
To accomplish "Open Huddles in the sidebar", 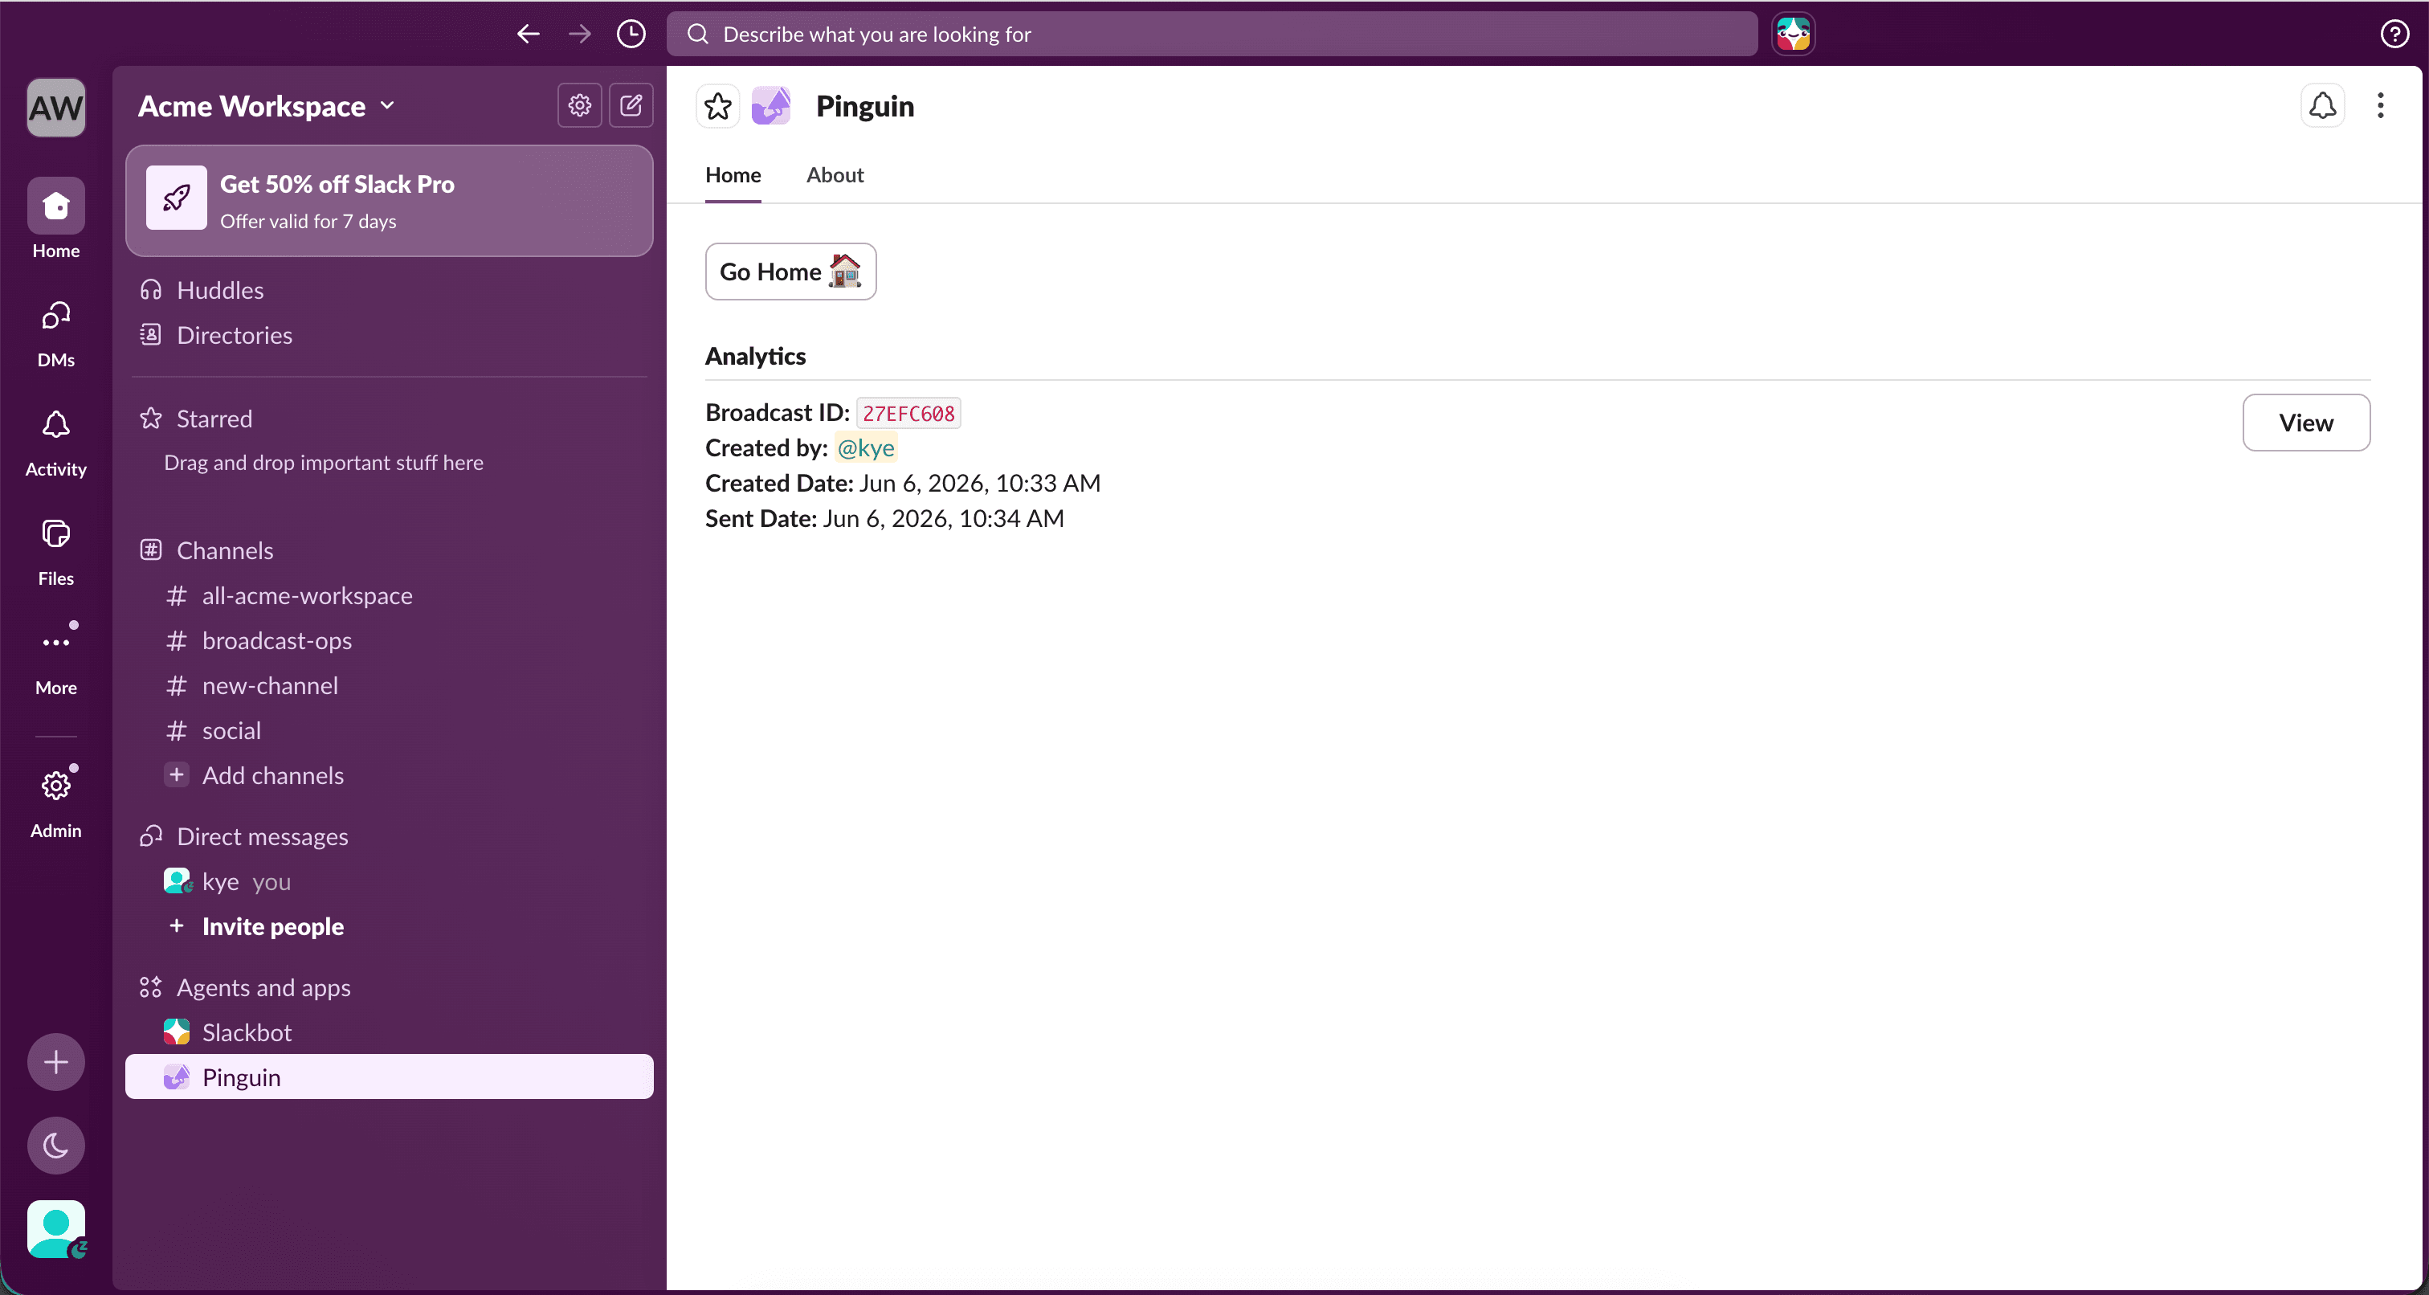I will click(x=390, y=291).
